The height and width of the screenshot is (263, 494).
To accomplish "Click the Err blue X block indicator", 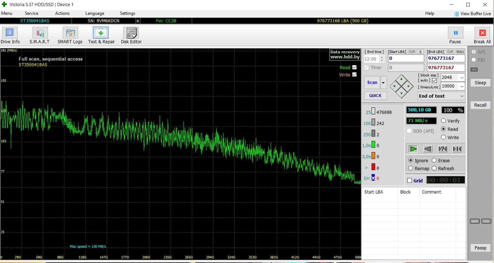I will coord(373,178).
